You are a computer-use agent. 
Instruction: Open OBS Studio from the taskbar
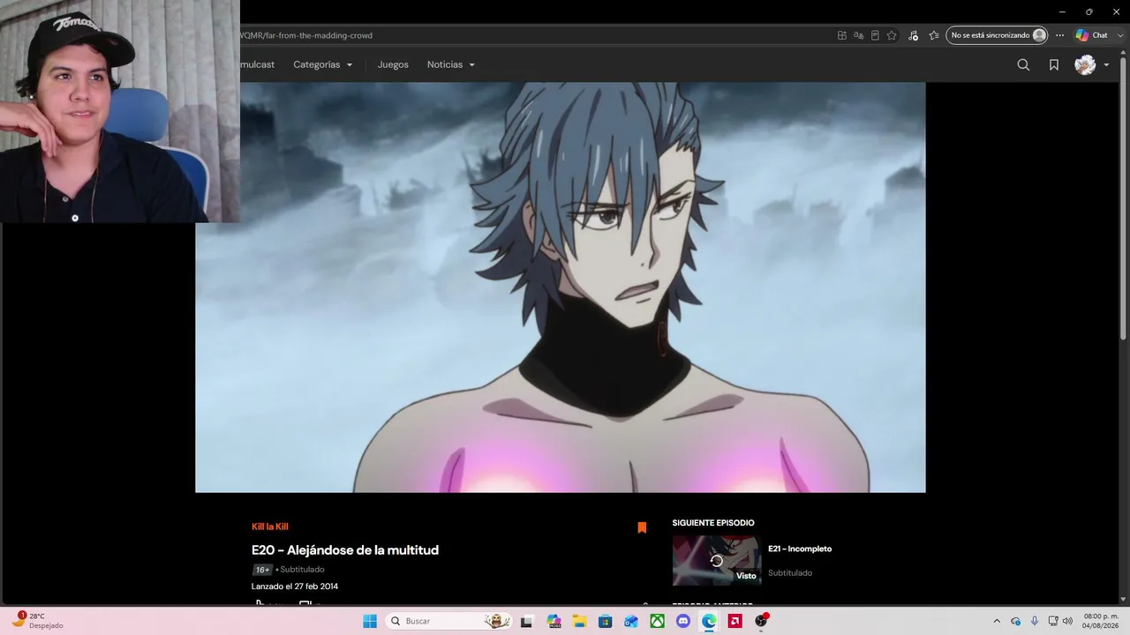(761, 621)
